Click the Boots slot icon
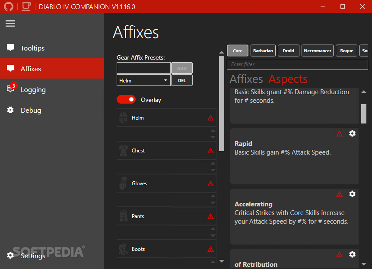The height and width of the screenshot is (269, 372). [124, 249]
